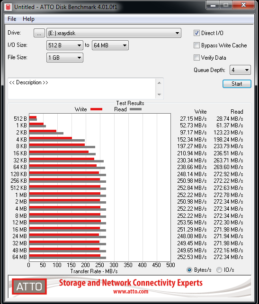Click the Description scrollbar up arrow

pos(160,83)
